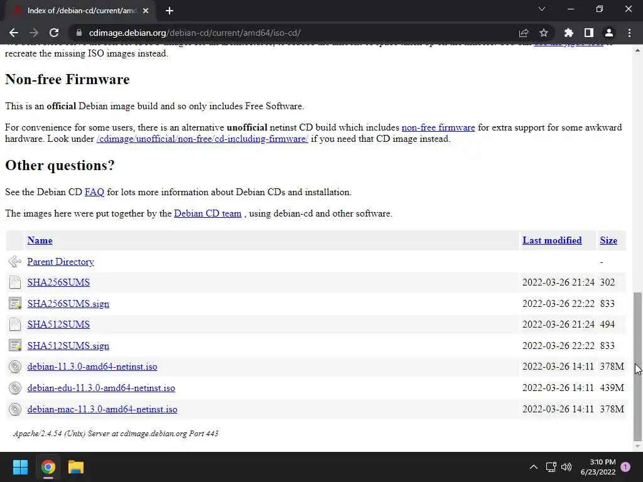Click the Other questions? heading
643x482 pixels.
click(x=60, y=166)
